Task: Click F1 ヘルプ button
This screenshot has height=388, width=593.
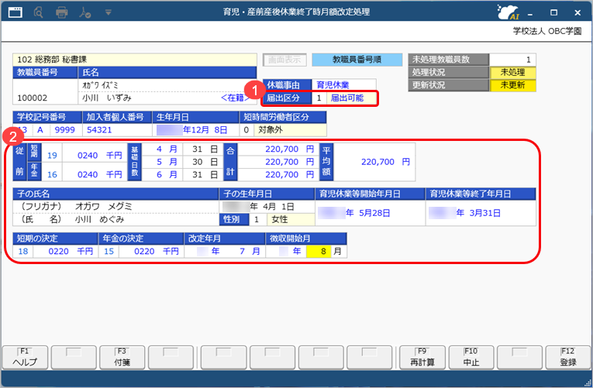Action: [x=25, y=357]
